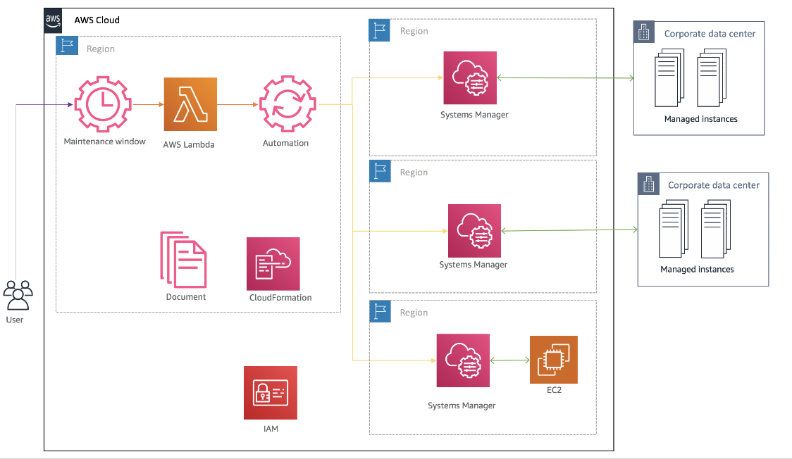Select the bottommost Region label
This screenshot has height=459, width=792.
[414, 312]
